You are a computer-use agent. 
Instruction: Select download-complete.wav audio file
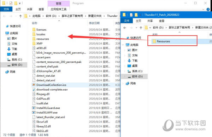click(x=52, y=90)
